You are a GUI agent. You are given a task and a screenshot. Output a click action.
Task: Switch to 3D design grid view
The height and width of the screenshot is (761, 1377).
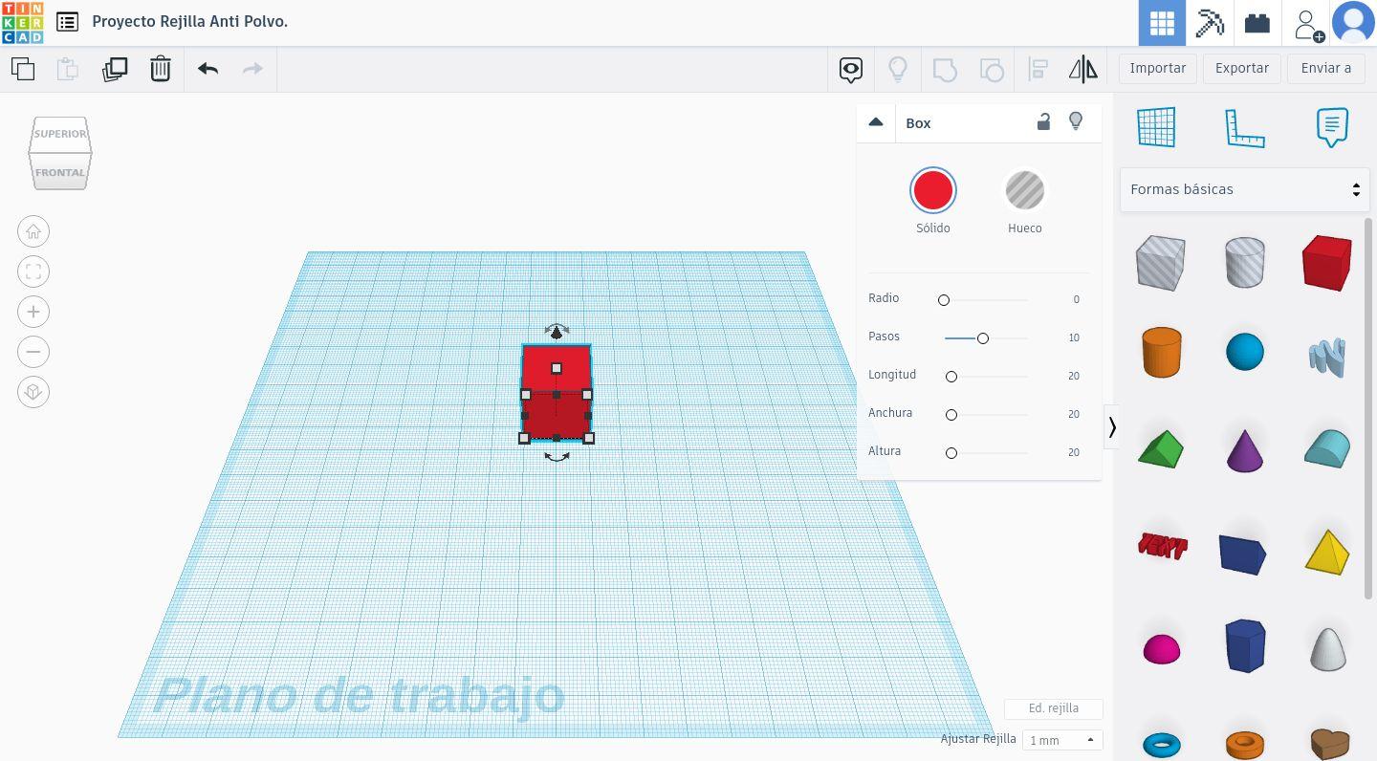pyautogui.click(x=1162, y=23)
